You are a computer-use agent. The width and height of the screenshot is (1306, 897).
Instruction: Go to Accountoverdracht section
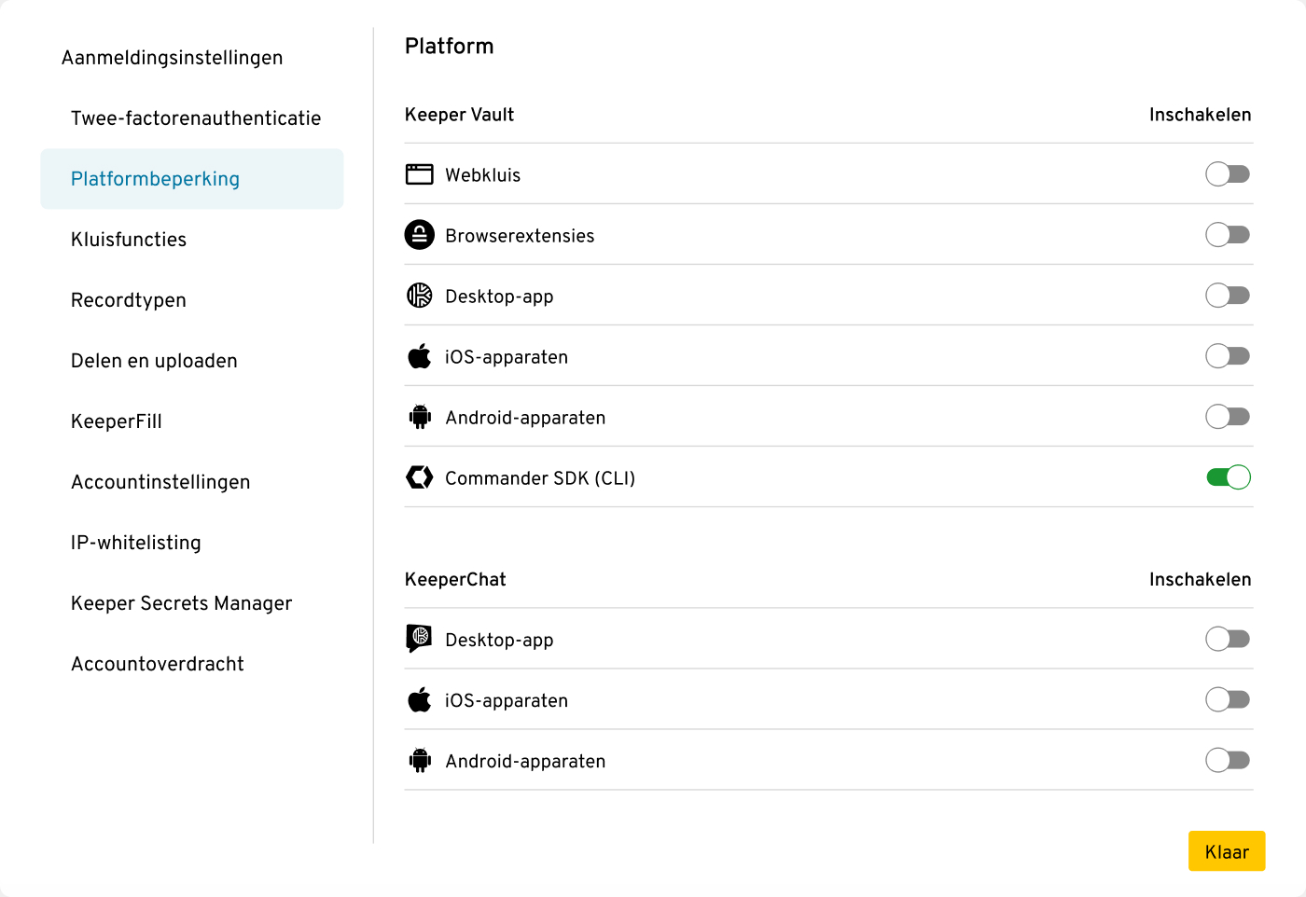(x=158, y=664)
